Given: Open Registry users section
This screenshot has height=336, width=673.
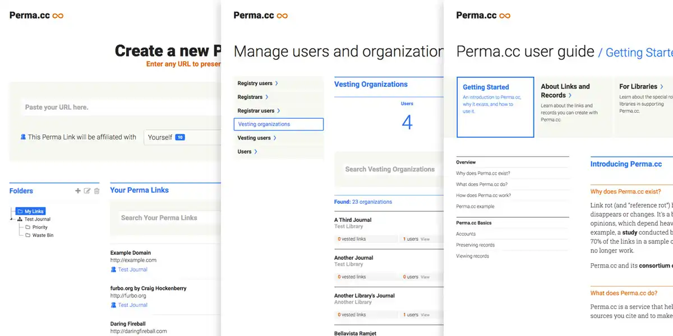Looking at the screenshot, I should [255, 83].
